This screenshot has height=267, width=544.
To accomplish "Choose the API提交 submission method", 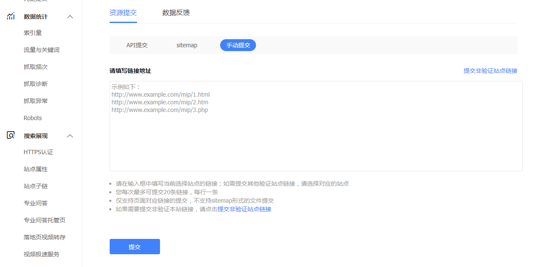I will point(137,45).
